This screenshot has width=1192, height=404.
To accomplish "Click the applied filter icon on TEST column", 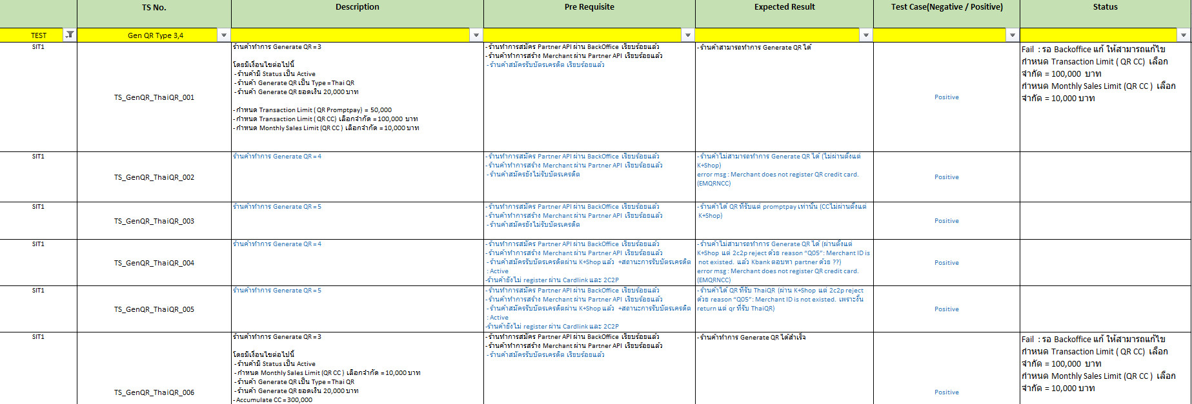I will click(x=70, y=35).
